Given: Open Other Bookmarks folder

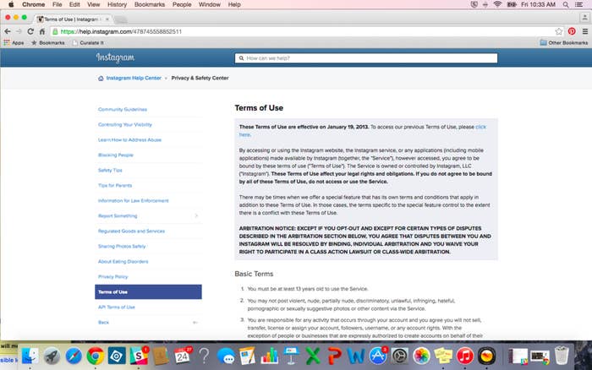Looking at the screenshot, I should pos(564,42).
